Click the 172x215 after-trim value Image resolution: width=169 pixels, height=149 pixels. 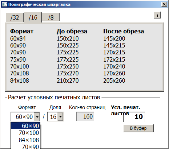click(114, 59)
